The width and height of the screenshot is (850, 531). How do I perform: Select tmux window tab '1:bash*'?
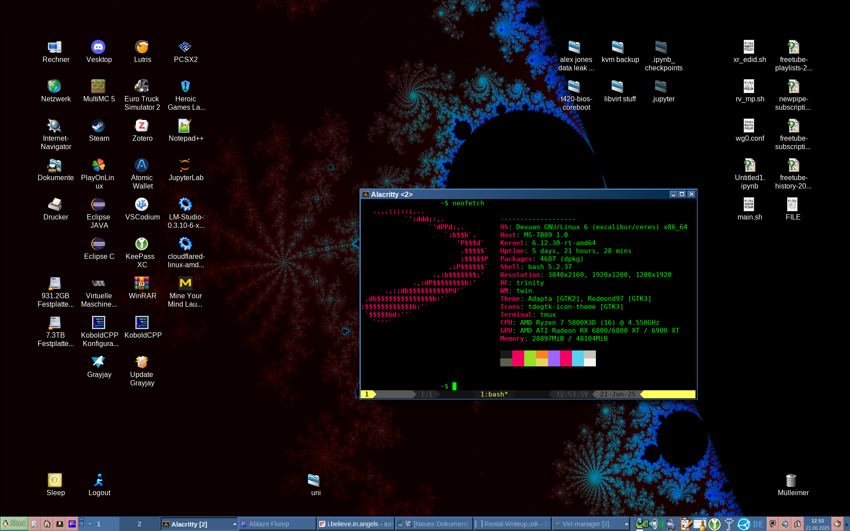pyautogui.click(x=494, y=394)
